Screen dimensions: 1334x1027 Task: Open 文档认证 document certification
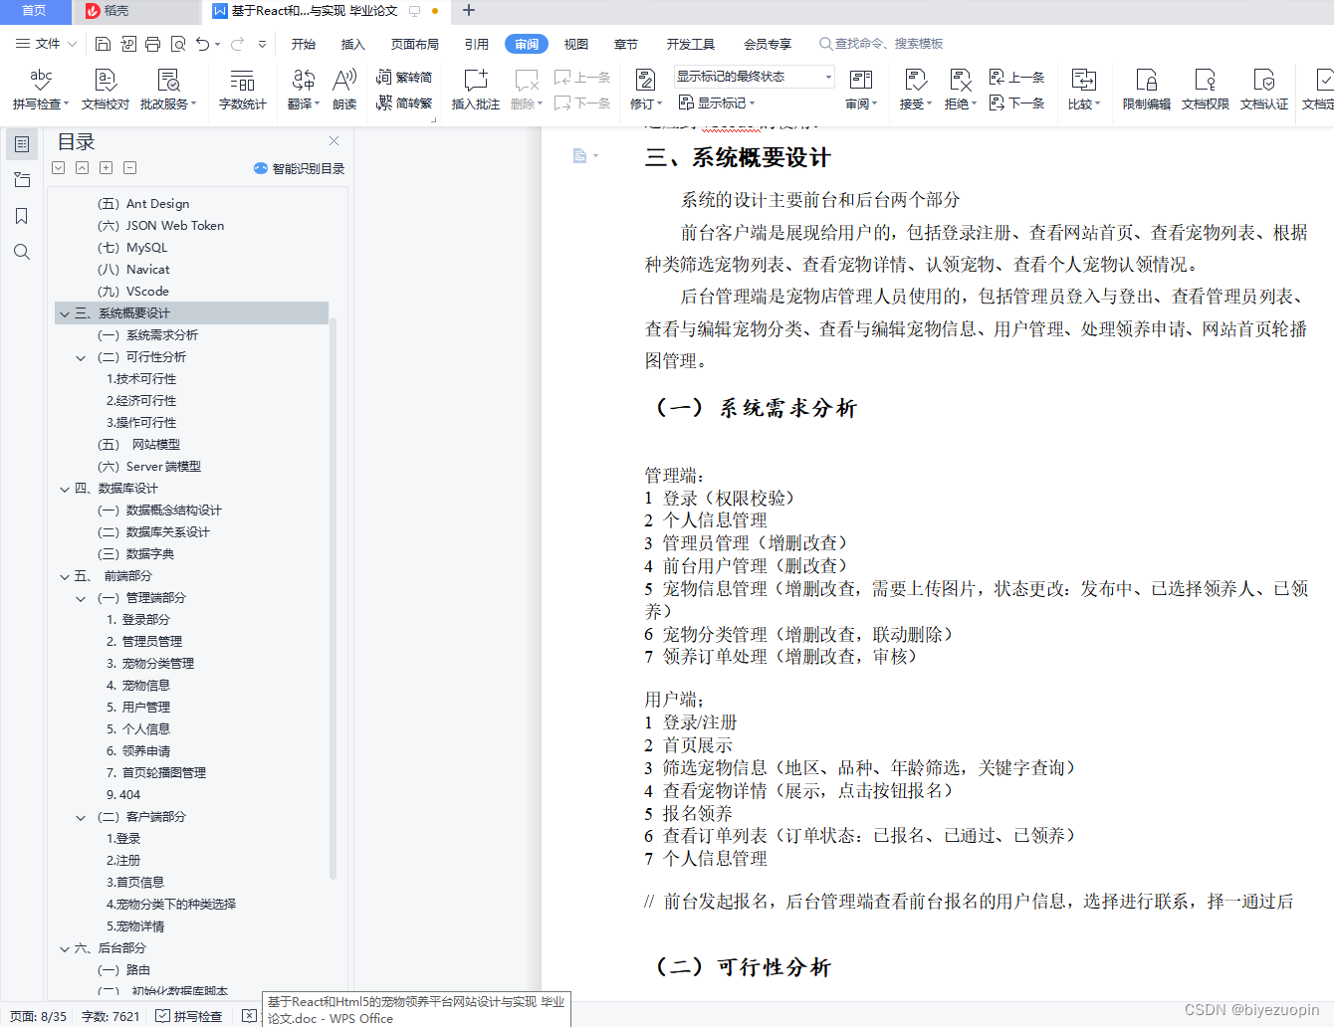click(1264, 89)
